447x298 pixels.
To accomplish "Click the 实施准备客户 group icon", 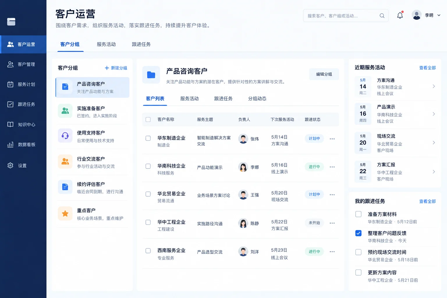I will 65,111.
